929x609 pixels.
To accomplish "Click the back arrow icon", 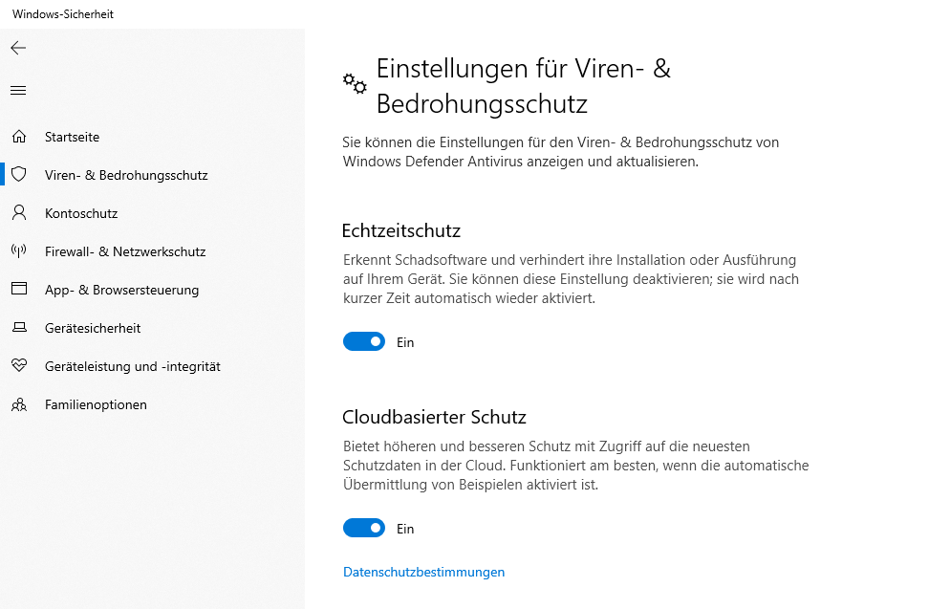I will pyautogui.click(x=18, y=48).
